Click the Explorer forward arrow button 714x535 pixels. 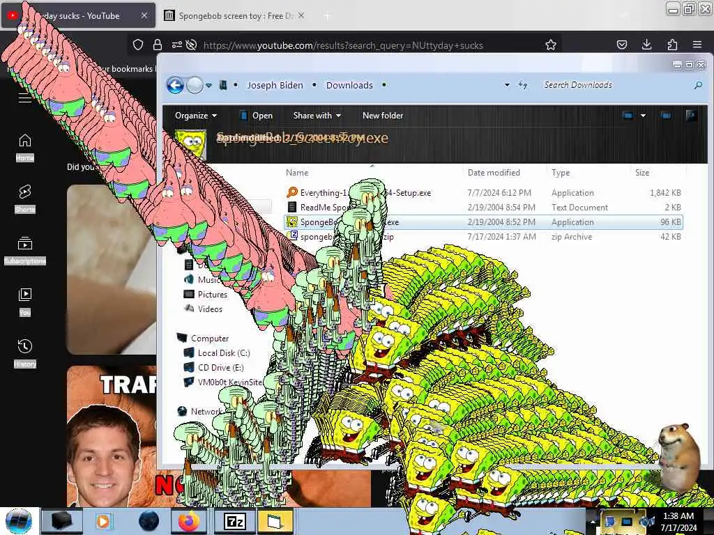pyautogui.click(x=195, y=85)
